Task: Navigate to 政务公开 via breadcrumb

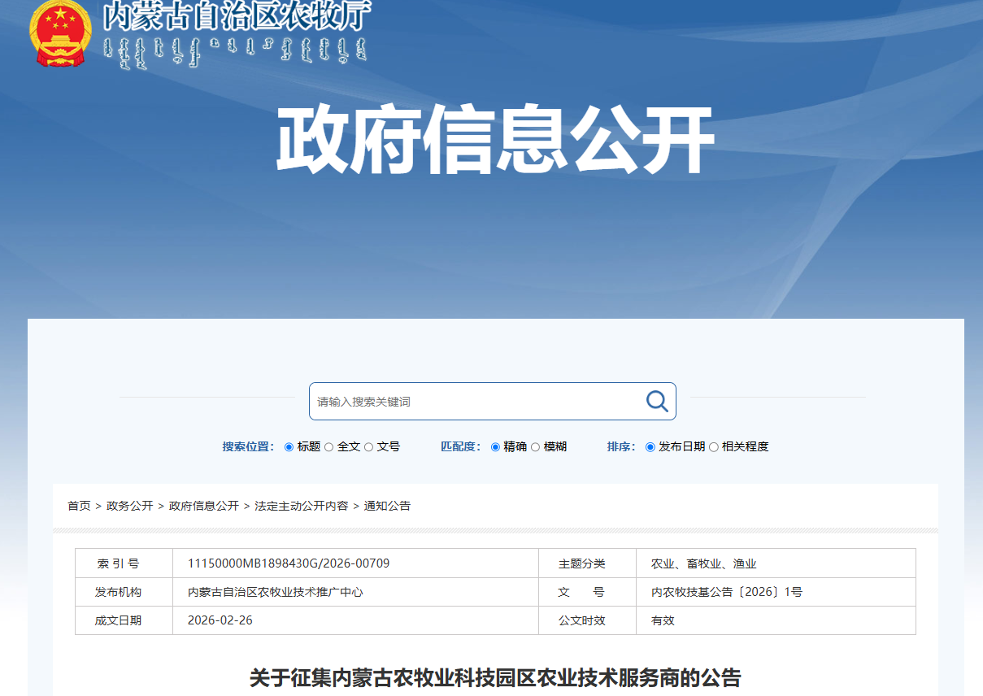Action: point(132,505)
